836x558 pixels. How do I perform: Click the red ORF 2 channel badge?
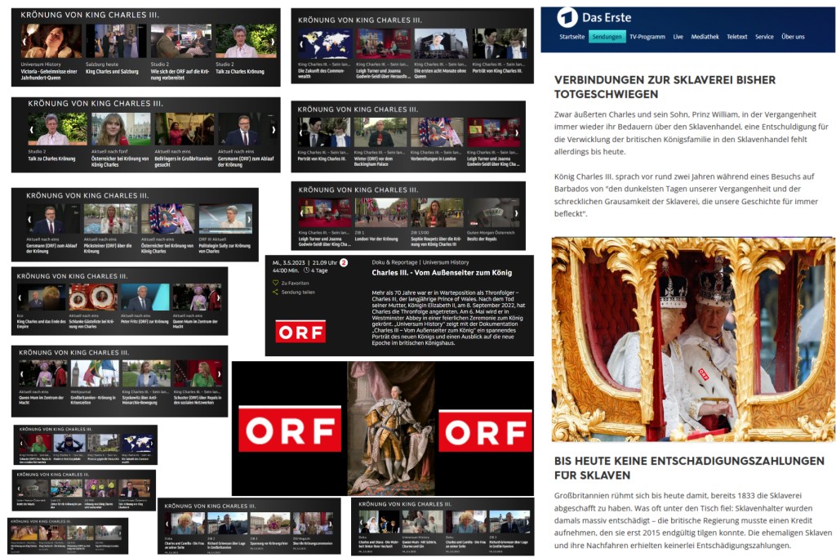(344, 262)
